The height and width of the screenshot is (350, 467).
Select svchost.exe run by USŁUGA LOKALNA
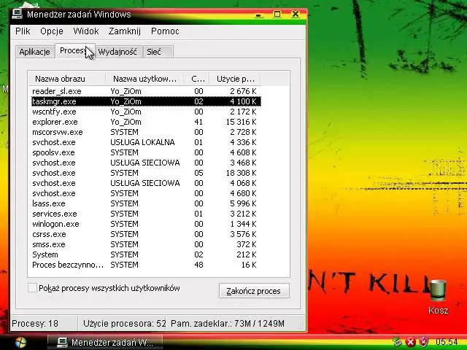(x=146, y=142)
